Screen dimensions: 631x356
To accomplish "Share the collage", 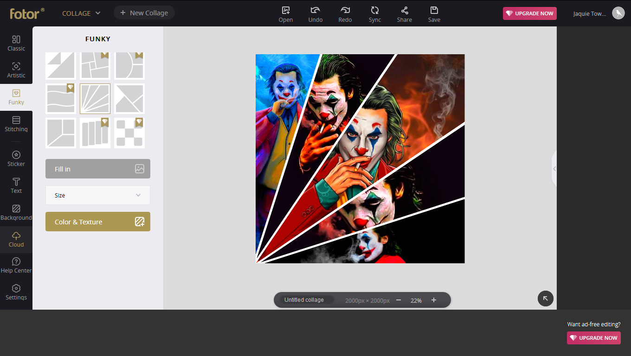I will (x=405, y=14).
